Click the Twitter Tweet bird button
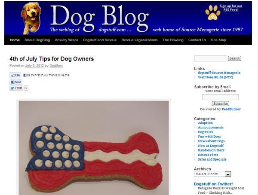 point(16,88)
